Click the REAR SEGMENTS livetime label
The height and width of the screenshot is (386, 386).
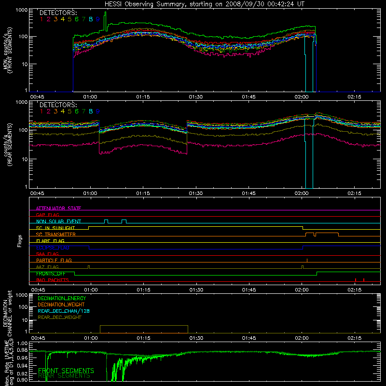(64, 376)
